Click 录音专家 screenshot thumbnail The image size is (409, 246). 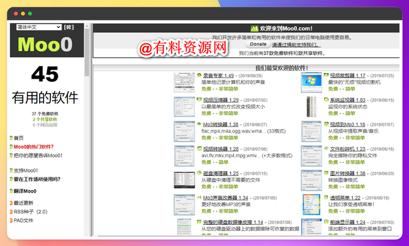pos(184,82)
